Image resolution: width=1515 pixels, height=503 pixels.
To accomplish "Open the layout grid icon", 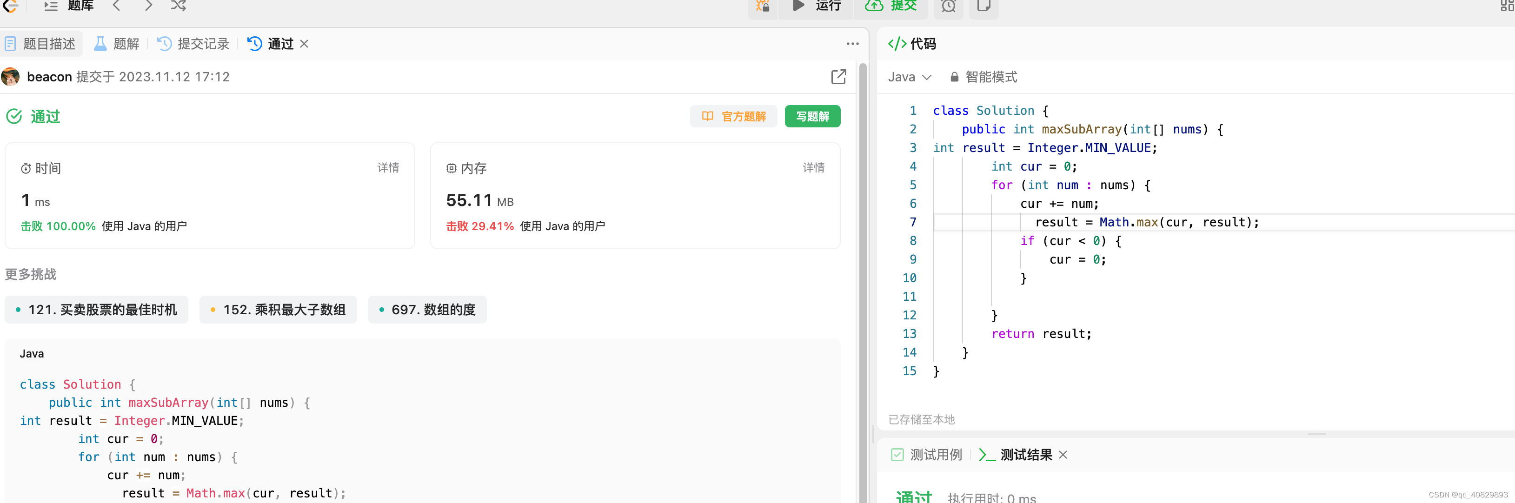I will (x=1507, y=6).
